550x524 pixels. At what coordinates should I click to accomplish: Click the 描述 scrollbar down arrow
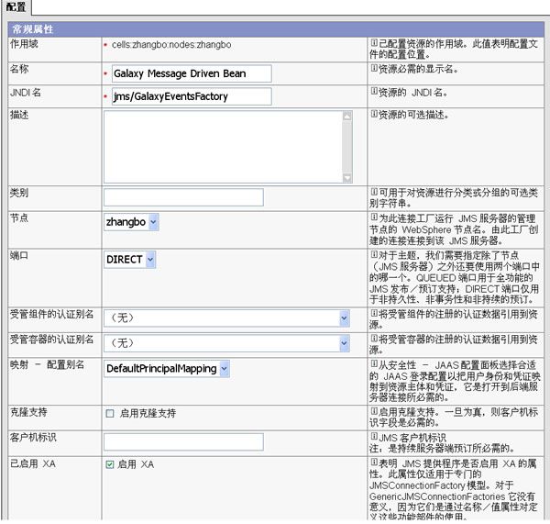tap(347, 178)
